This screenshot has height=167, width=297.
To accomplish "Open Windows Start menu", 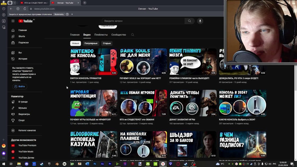I will click(x=4, y=164).
